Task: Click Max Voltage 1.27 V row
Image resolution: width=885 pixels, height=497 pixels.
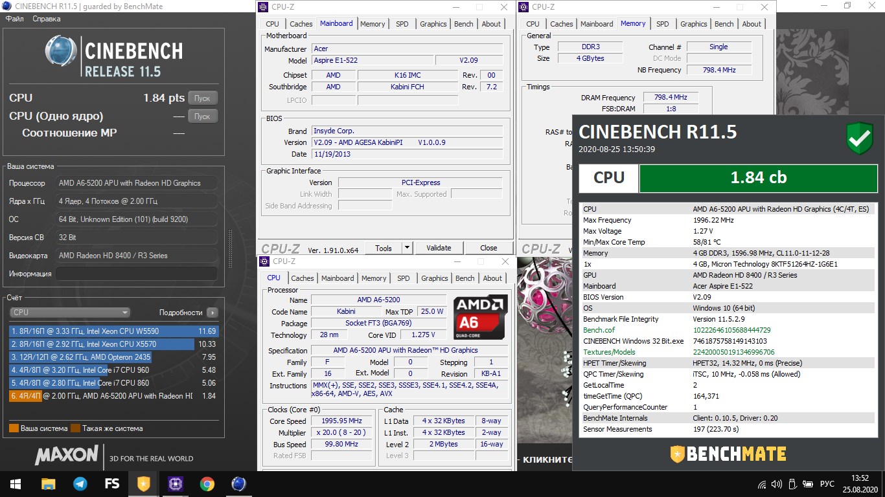Action: tap(730, 231)
